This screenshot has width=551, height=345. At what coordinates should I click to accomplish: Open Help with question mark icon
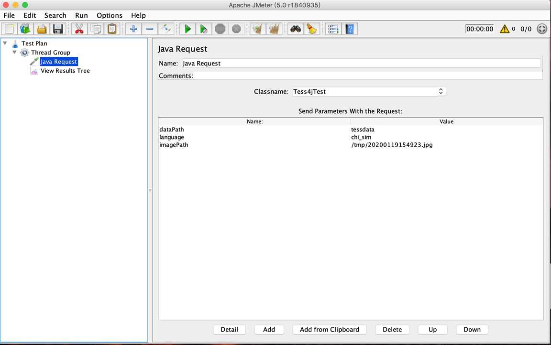coord(349,29)
